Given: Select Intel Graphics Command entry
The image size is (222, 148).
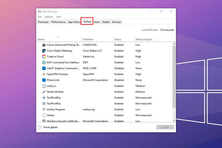Looking at the screenshot, I should click(105, 68).
